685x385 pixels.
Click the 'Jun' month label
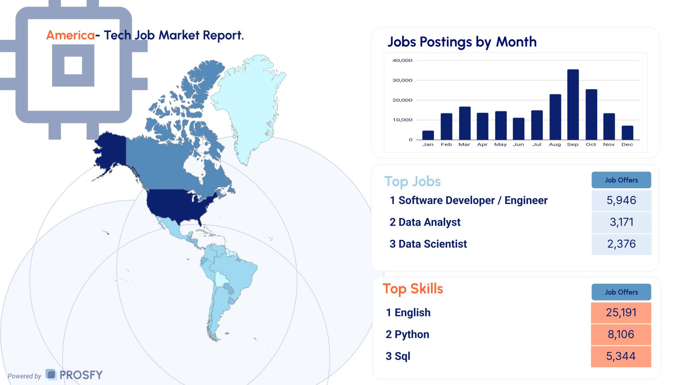518,144
